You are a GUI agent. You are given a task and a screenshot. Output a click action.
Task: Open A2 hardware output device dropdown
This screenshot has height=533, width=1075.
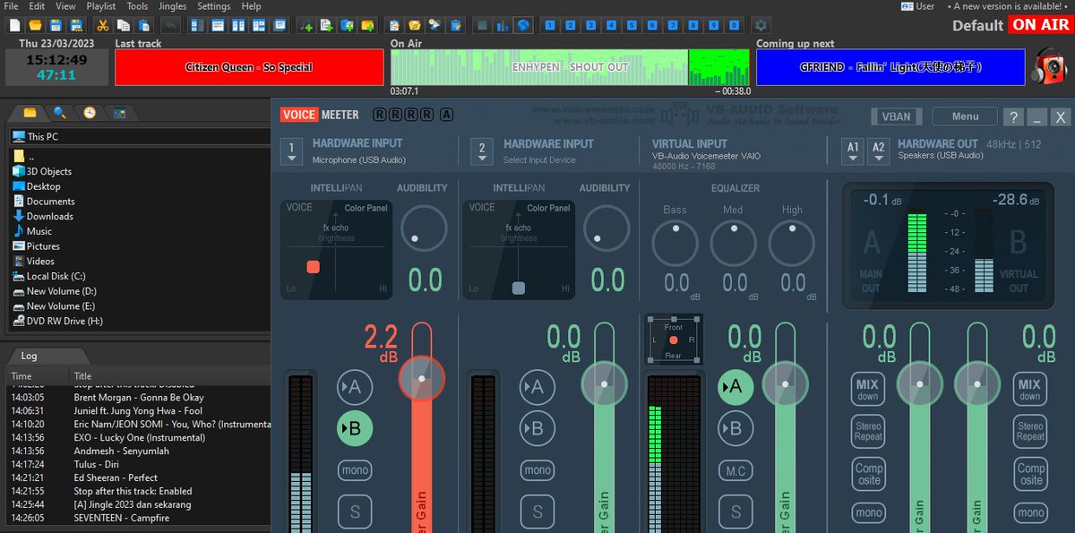click(x=879, y=151)
